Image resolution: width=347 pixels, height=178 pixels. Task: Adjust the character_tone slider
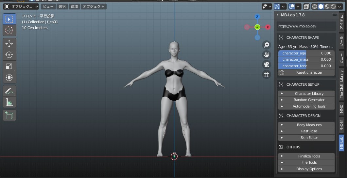point(306,66)
